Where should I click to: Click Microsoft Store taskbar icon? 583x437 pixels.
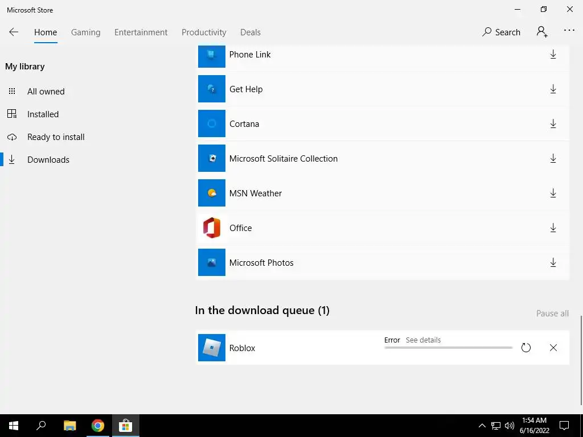pyautogui.click(x=126, y=426)
